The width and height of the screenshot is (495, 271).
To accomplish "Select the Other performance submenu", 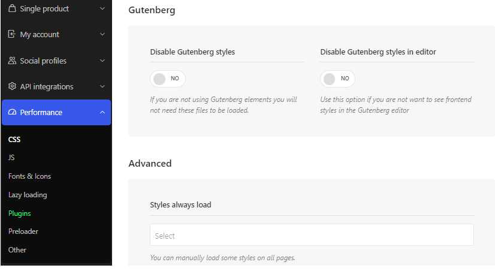I will 17,250.
